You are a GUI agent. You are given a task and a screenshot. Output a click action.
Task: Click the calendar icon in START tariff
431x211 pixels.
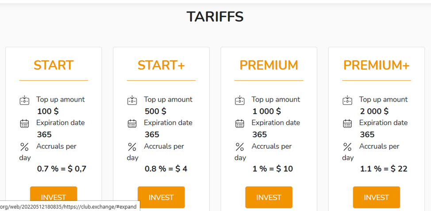pos(24,123)
